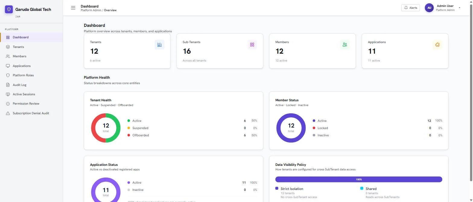Click the Tenants card showing 12

[x=127, y=51]
